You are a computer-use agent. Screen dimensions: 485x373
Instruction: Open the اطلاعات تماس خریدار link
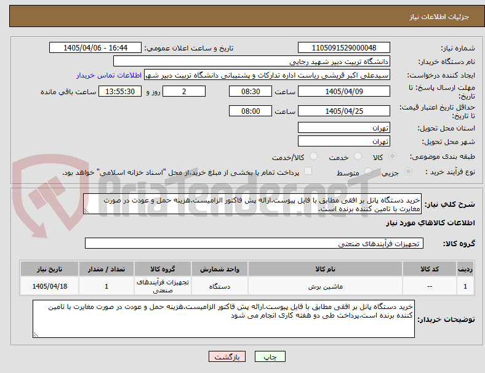(x=109, y=75)
